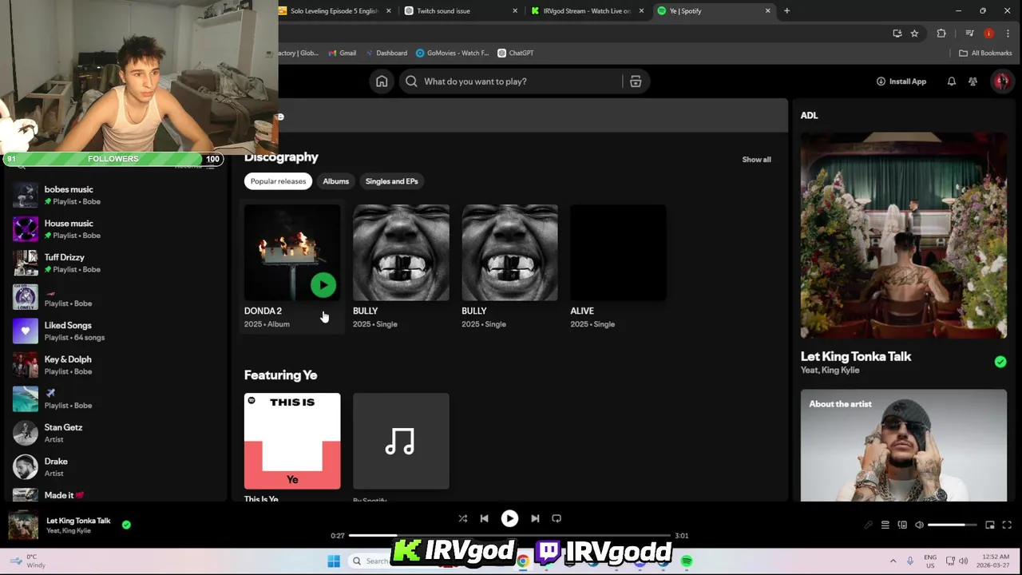Click the Install App button
Viewport: 1022px width, 575px height.
pyautogui.click(x=901, y=81)
